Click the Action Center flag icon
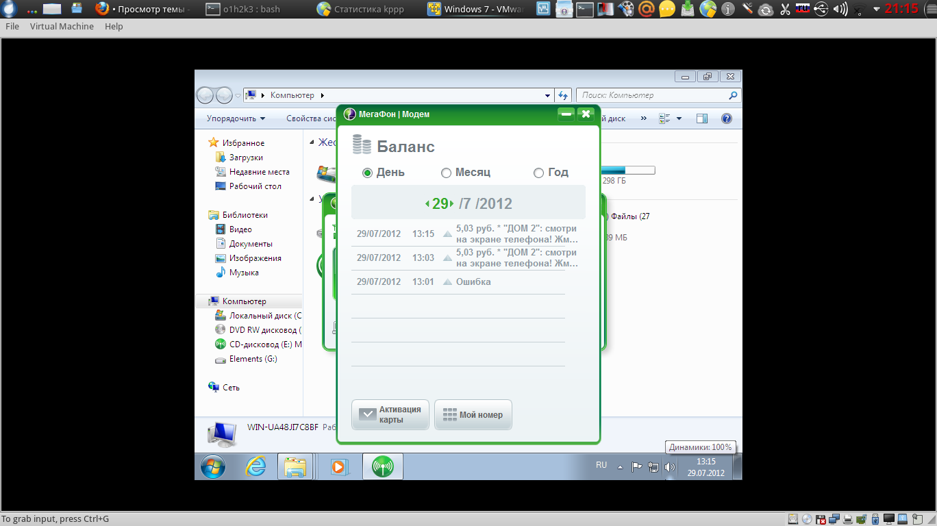937x526 pixels. point(637,467)
